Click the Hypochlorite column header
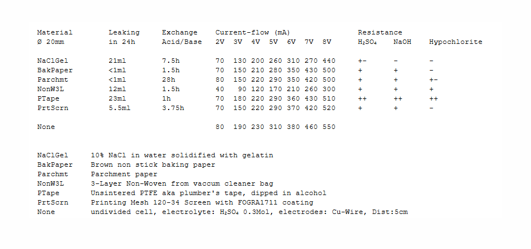 [x=455, y=42]
